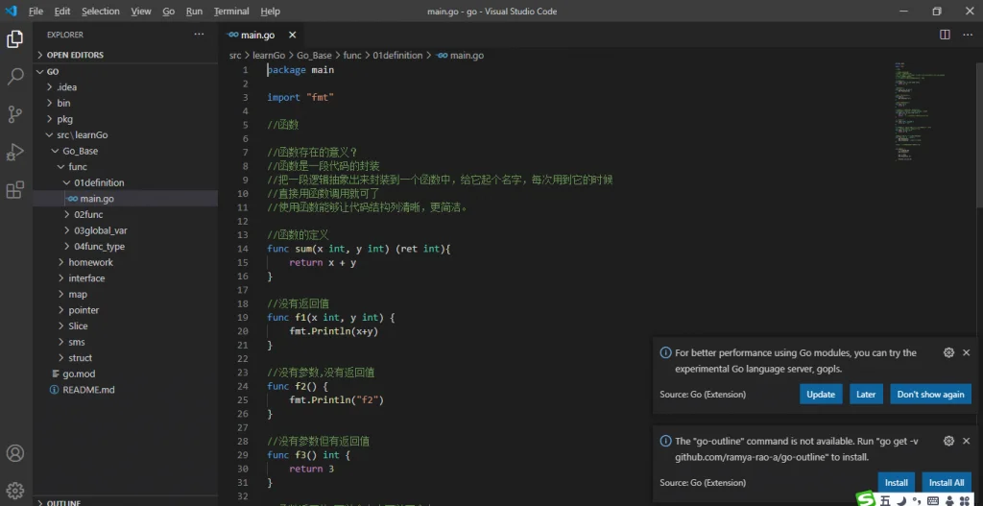Open the Source Control view
This screenshot has height=506, width=983.
coord(15,114)
